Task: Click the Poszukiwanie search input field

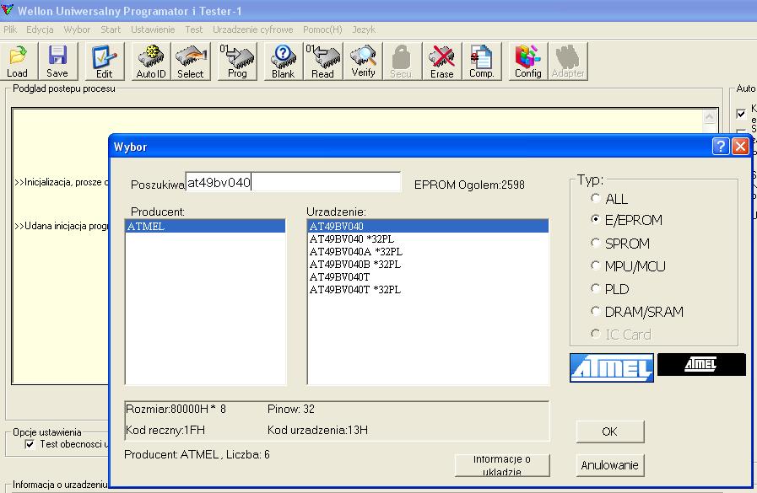Action: [x=293, y=183]
